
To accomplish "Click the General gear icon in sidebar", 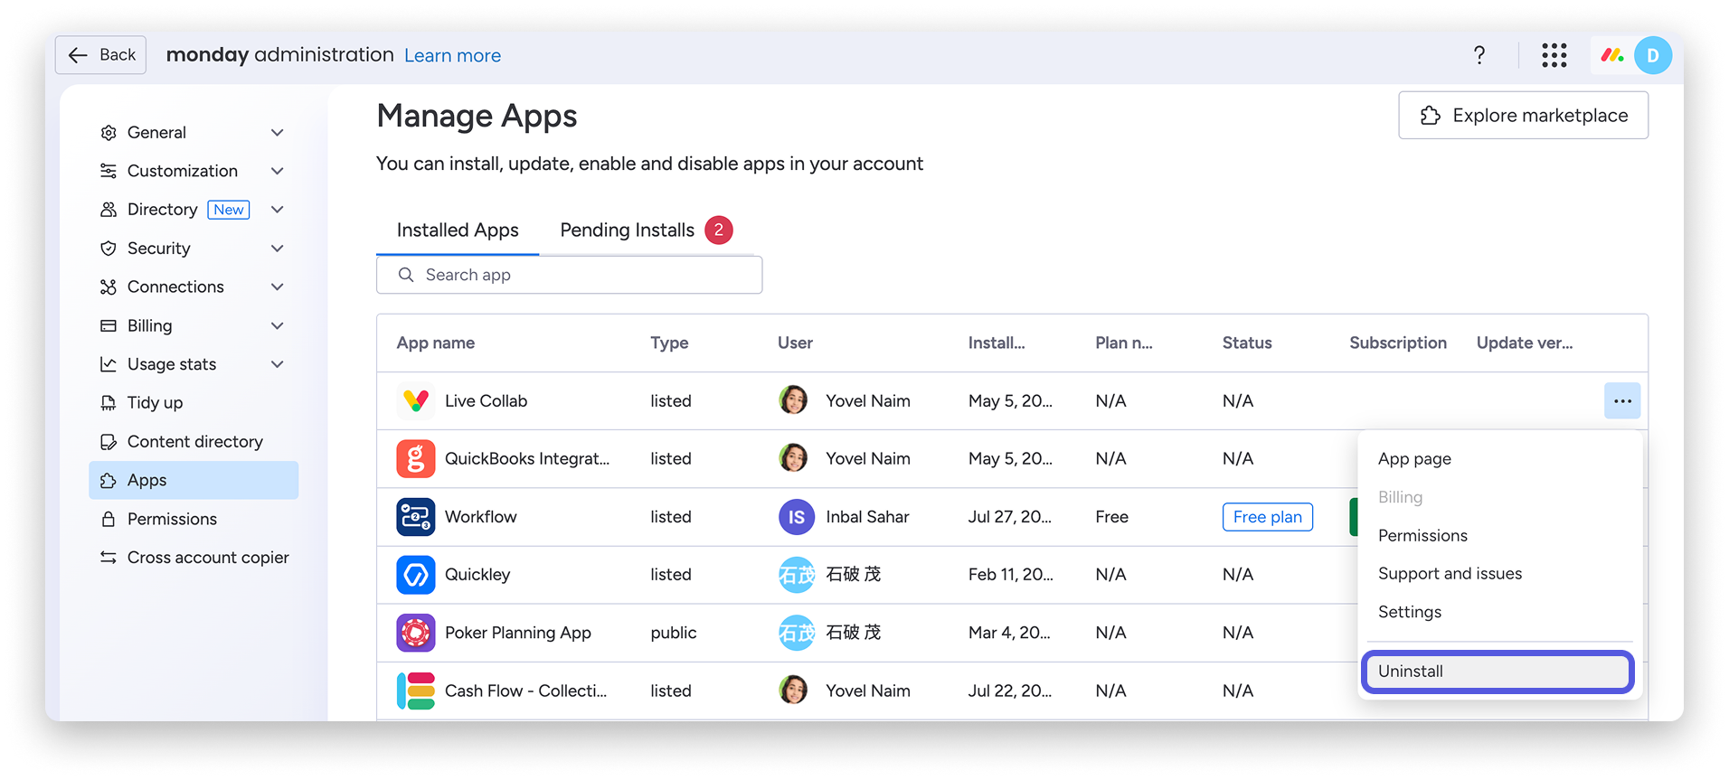I will pyautogui.click(x=109, y=133).
